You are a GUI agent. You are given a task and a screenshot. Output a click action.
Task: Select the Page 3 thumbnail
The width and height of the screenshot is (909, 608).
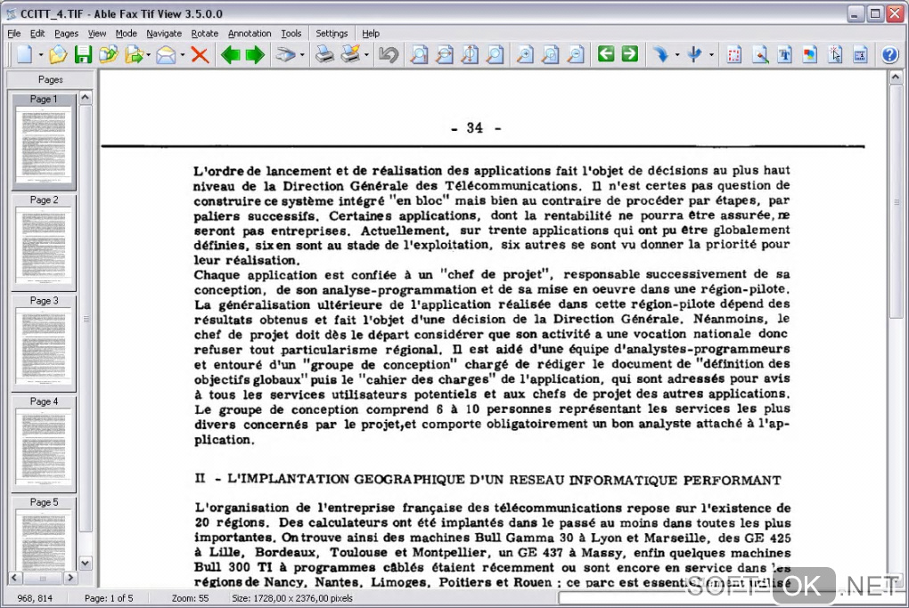(x=44, y=343)
